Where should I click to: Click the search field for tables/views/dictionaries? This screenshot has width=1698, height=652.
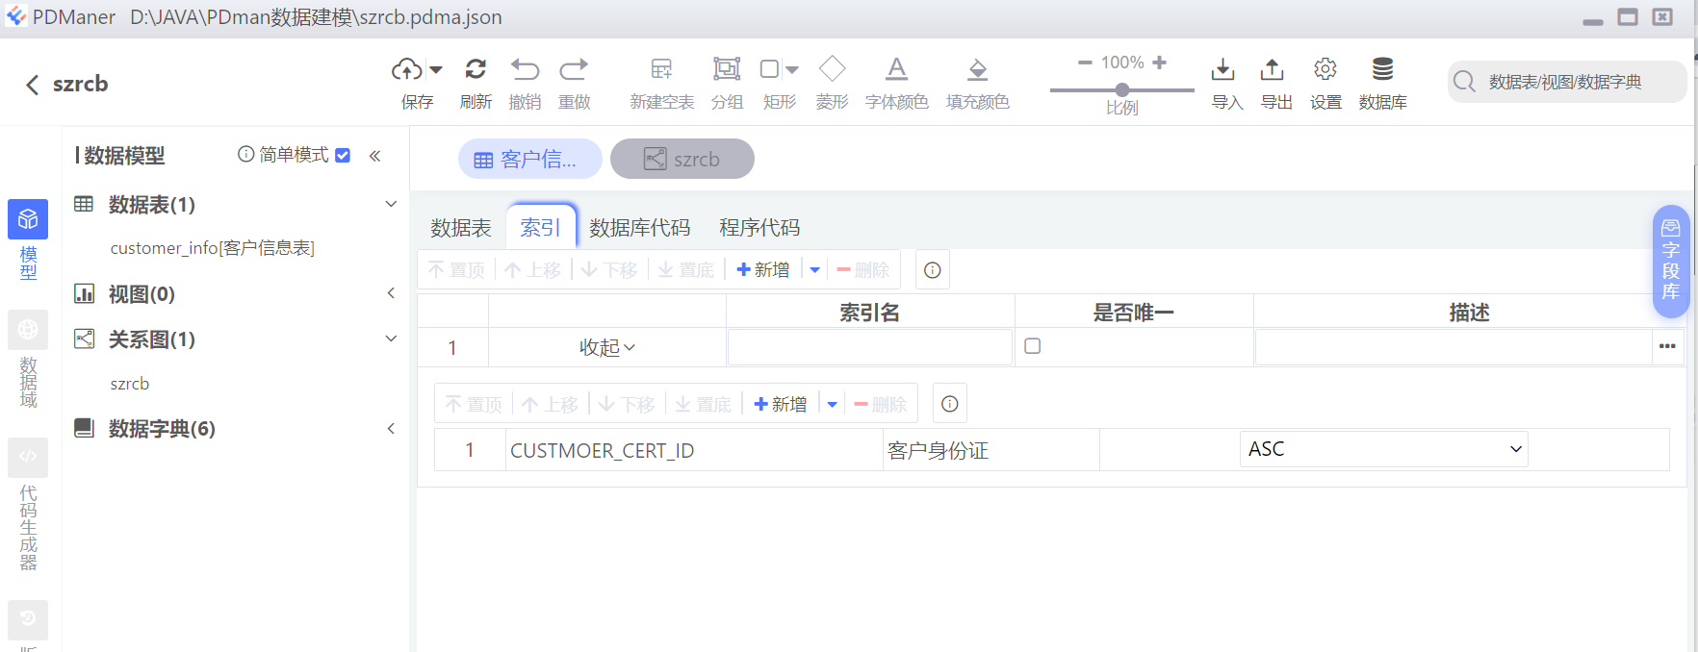click(1567, 82)
